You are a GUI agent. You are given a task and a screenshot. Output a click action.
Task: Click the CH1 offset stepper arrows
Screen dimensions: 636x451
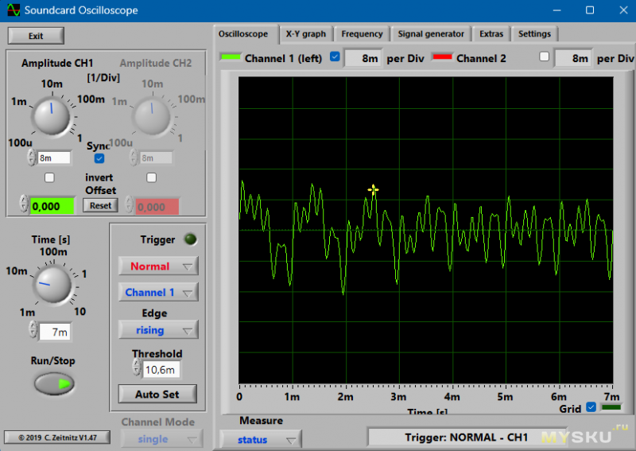click(x=24, y=204)
